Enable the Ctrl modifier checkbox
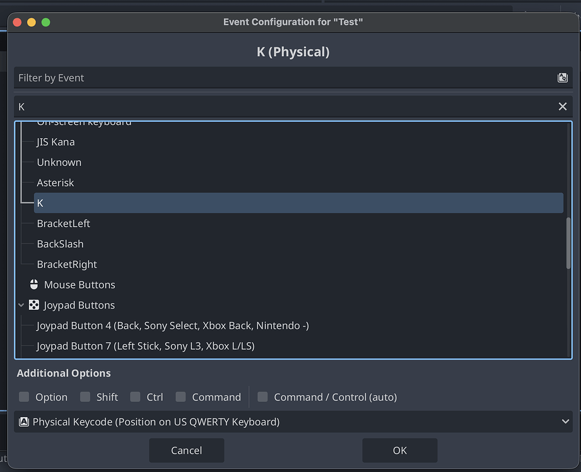Viewport: 581px width, 472px height. tap(134, 397)
